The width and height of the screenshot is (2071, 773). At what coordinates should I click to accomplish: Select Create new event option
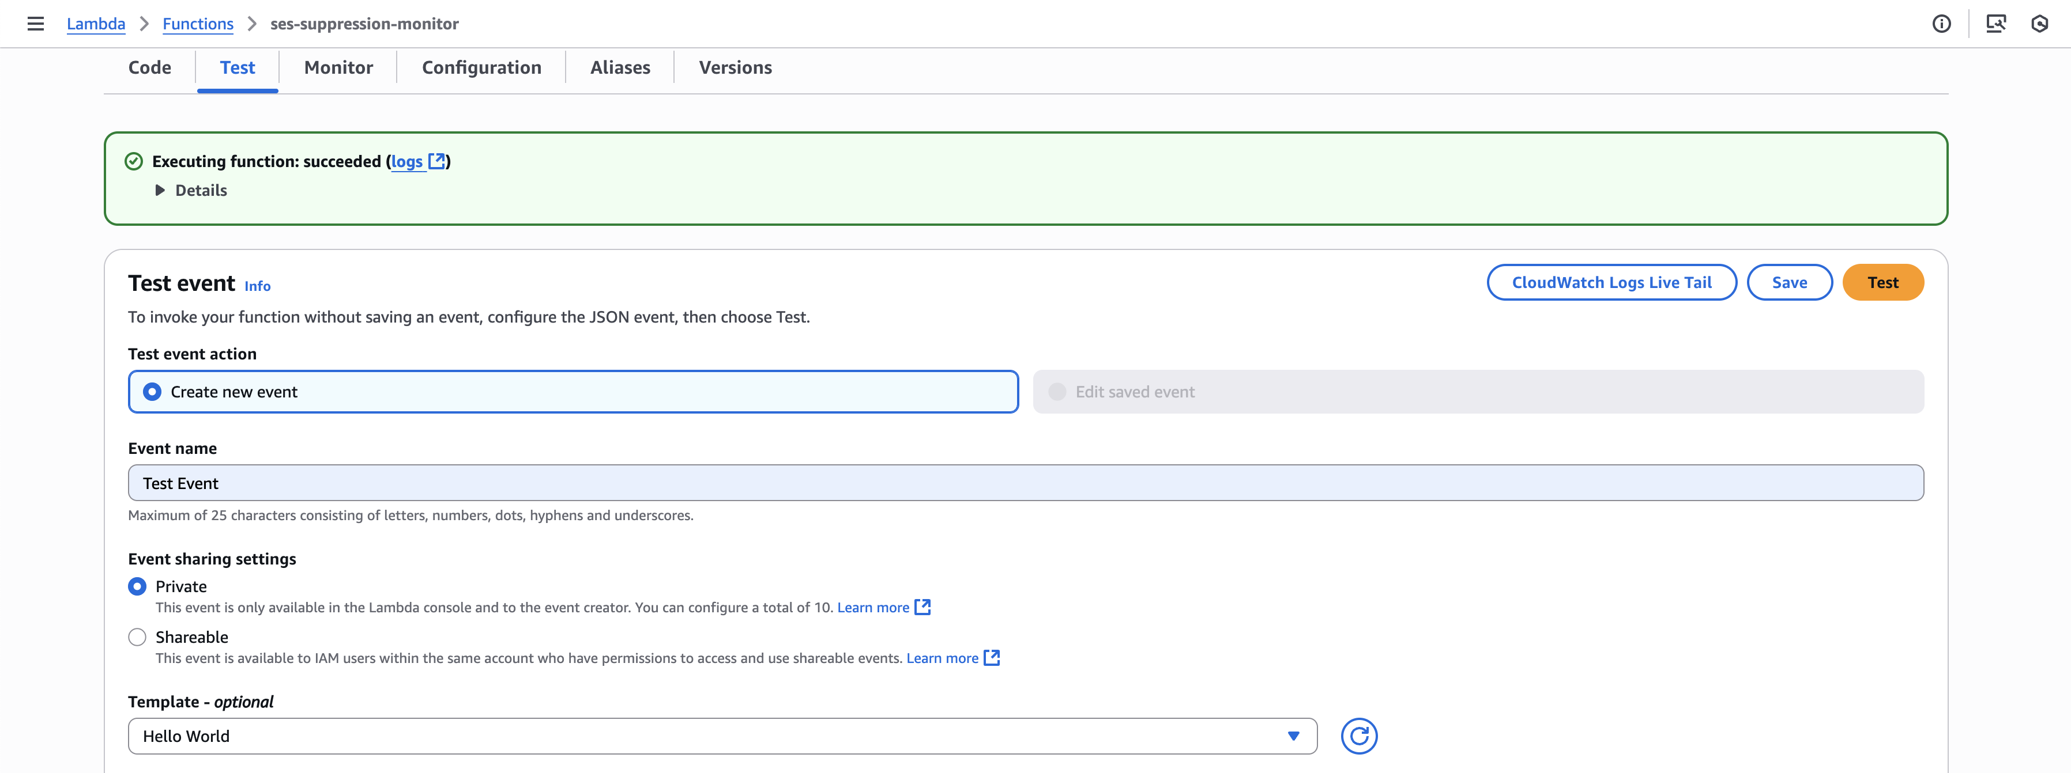tap(573, 391)
